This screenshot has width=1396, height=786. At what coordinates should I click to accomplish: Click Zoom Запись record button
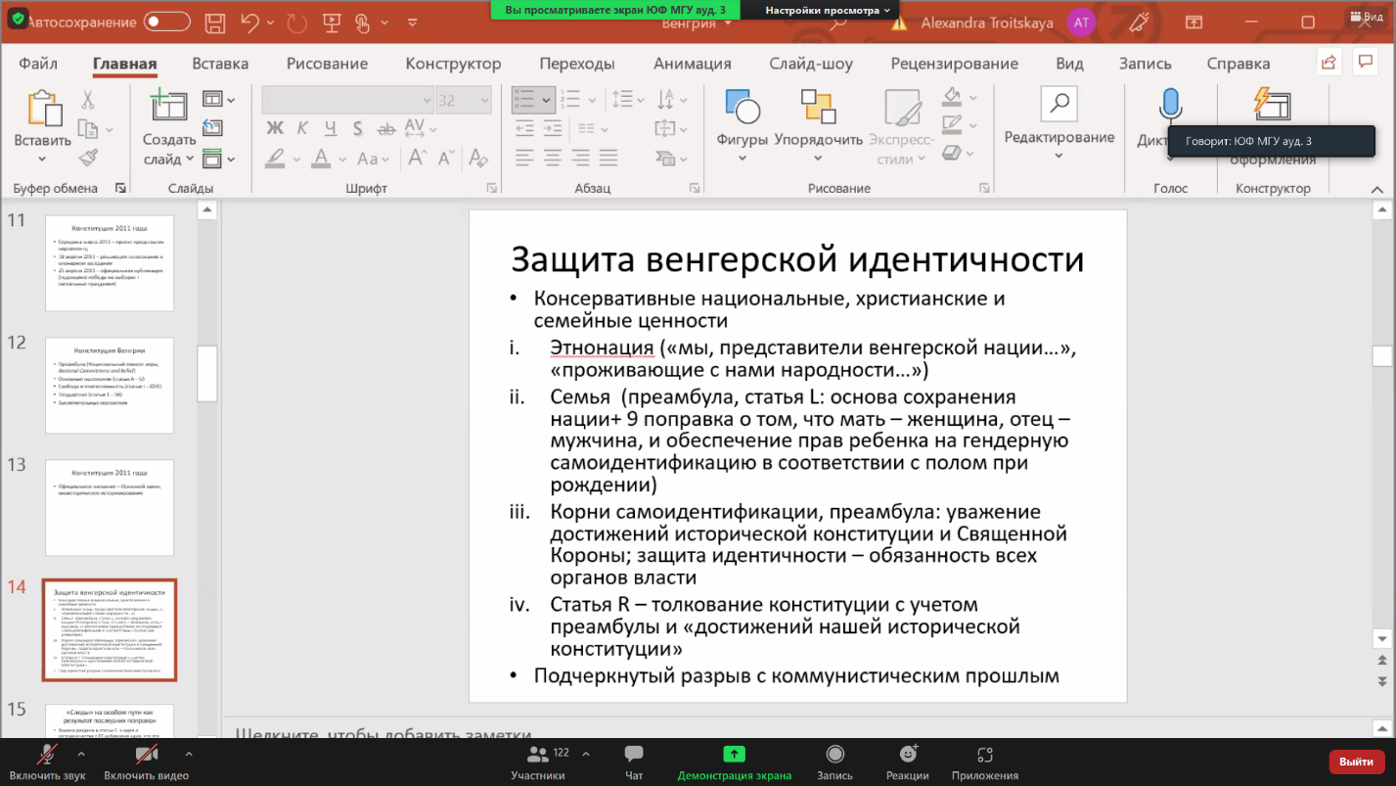834,763
